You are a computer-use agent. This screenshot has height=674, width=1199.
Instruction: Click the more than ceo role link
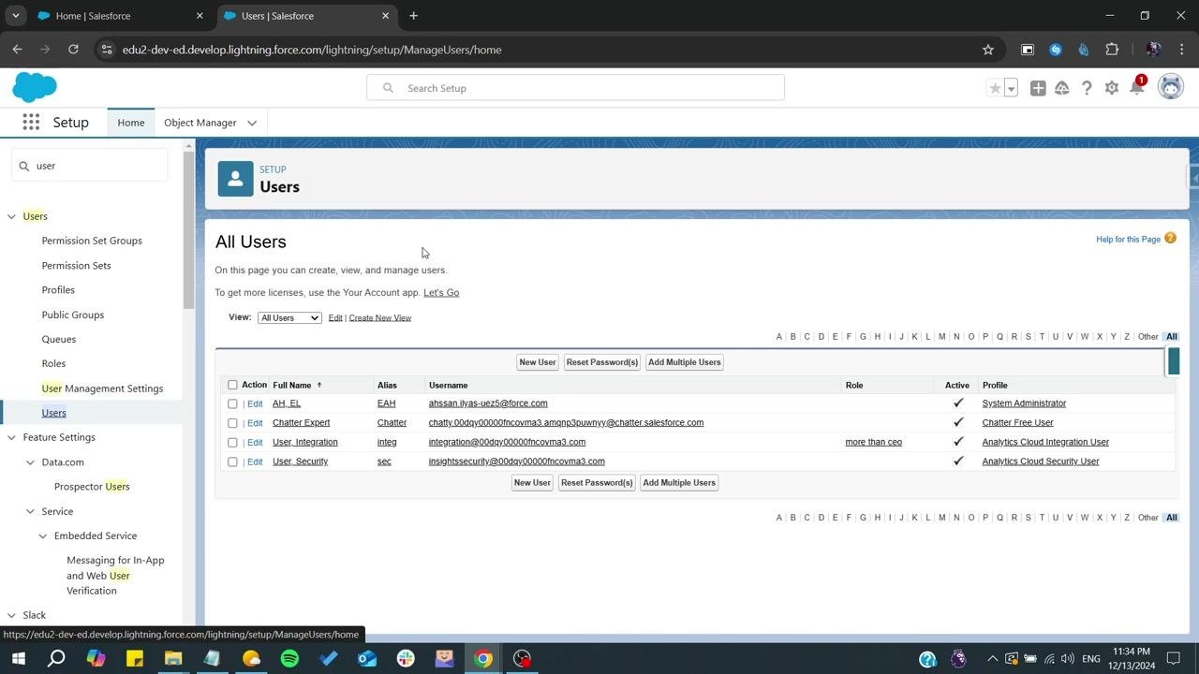click(x=873, y=442)
